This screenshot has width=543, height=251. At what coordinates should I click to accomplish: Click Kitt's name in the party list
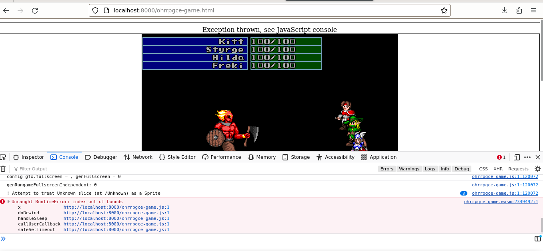point(231,42)
